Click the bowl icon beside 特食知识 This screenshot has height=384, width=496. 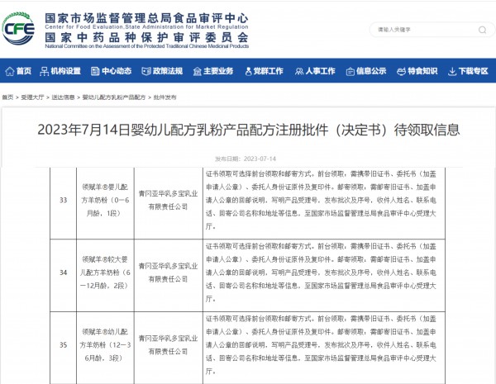(x=401, y=71)
